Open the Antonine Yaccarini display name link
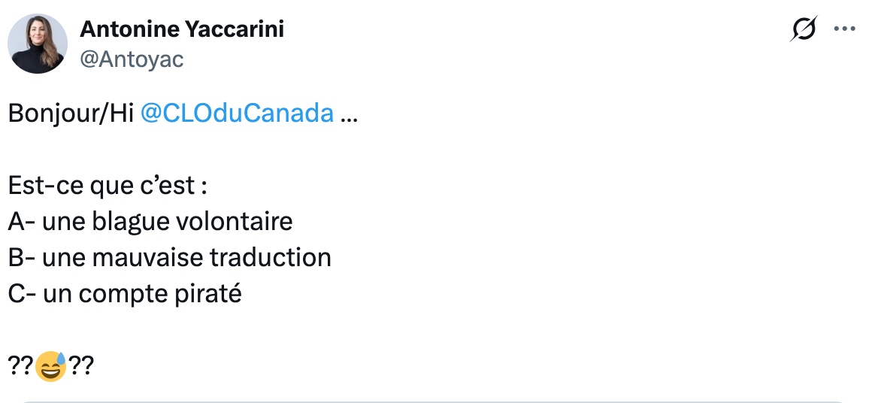The width and height of the screenshot is (869, 403). (182, 29)
